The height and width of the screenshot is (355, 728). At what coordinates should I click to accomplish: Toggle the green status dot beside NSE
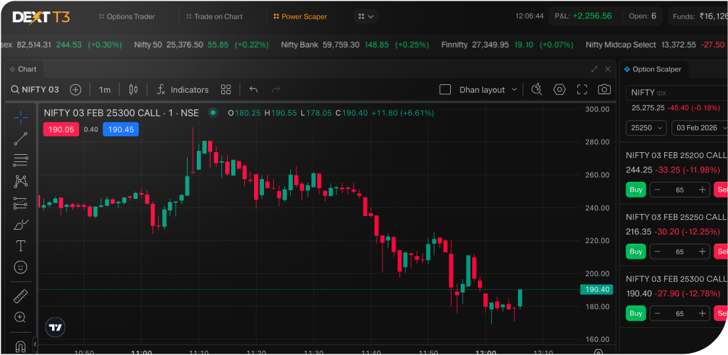click(x=213, y=113)
